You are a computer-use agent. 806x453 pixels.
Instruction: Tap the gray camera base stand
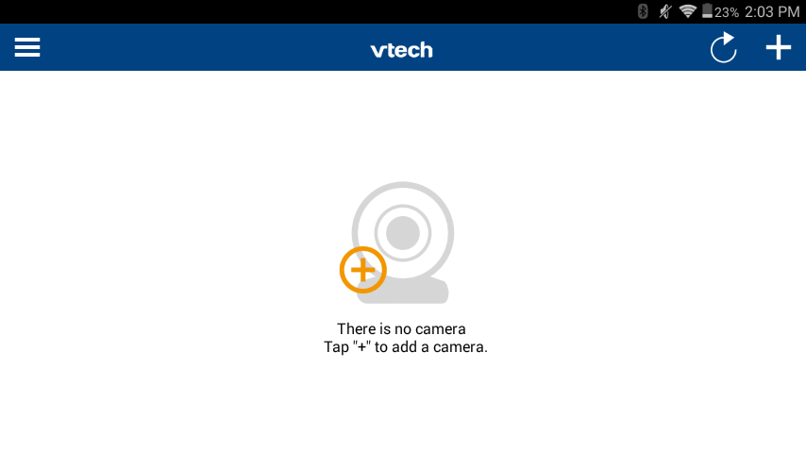click(411, 292)
